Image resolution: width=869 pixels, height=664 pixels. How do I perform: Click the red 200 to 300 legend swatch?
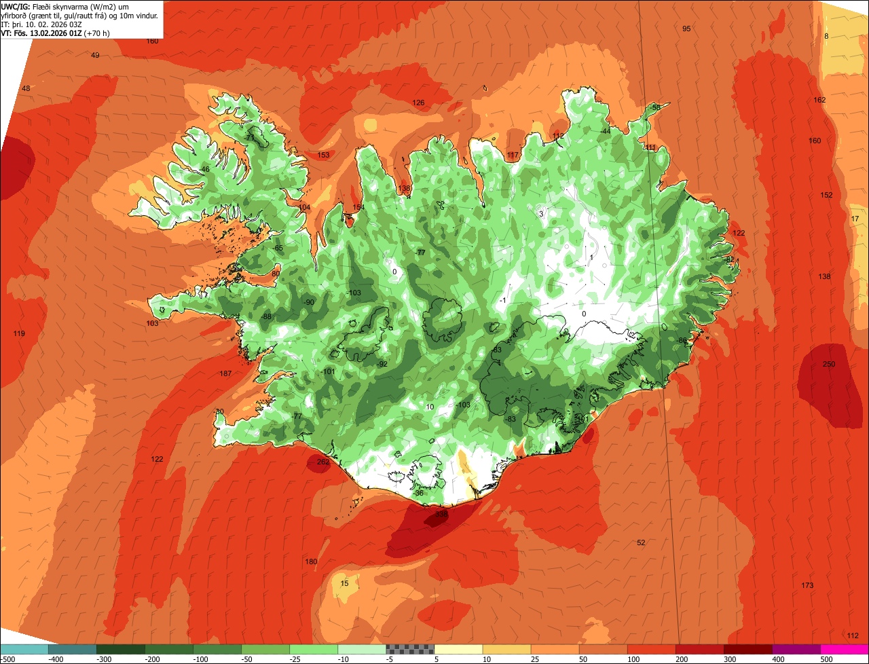pos(699,648)
